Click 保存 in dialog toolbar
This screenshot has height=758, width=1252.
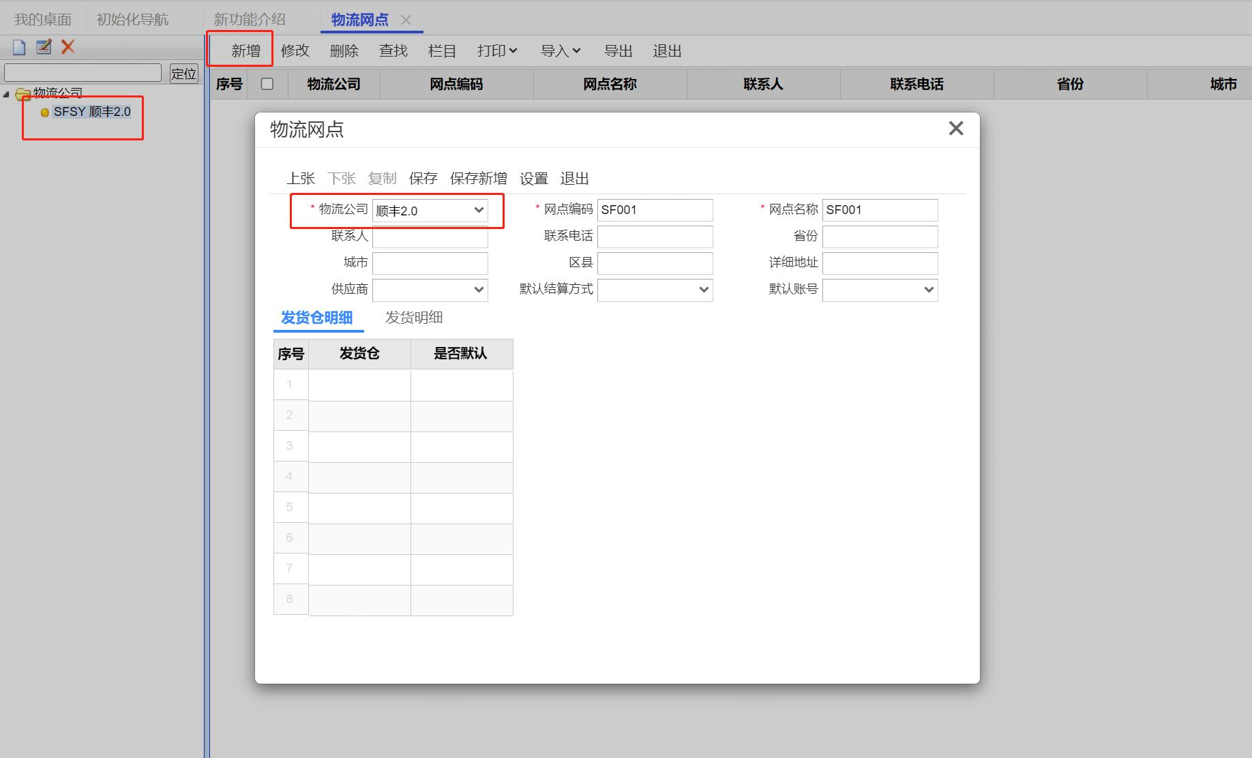423,179
